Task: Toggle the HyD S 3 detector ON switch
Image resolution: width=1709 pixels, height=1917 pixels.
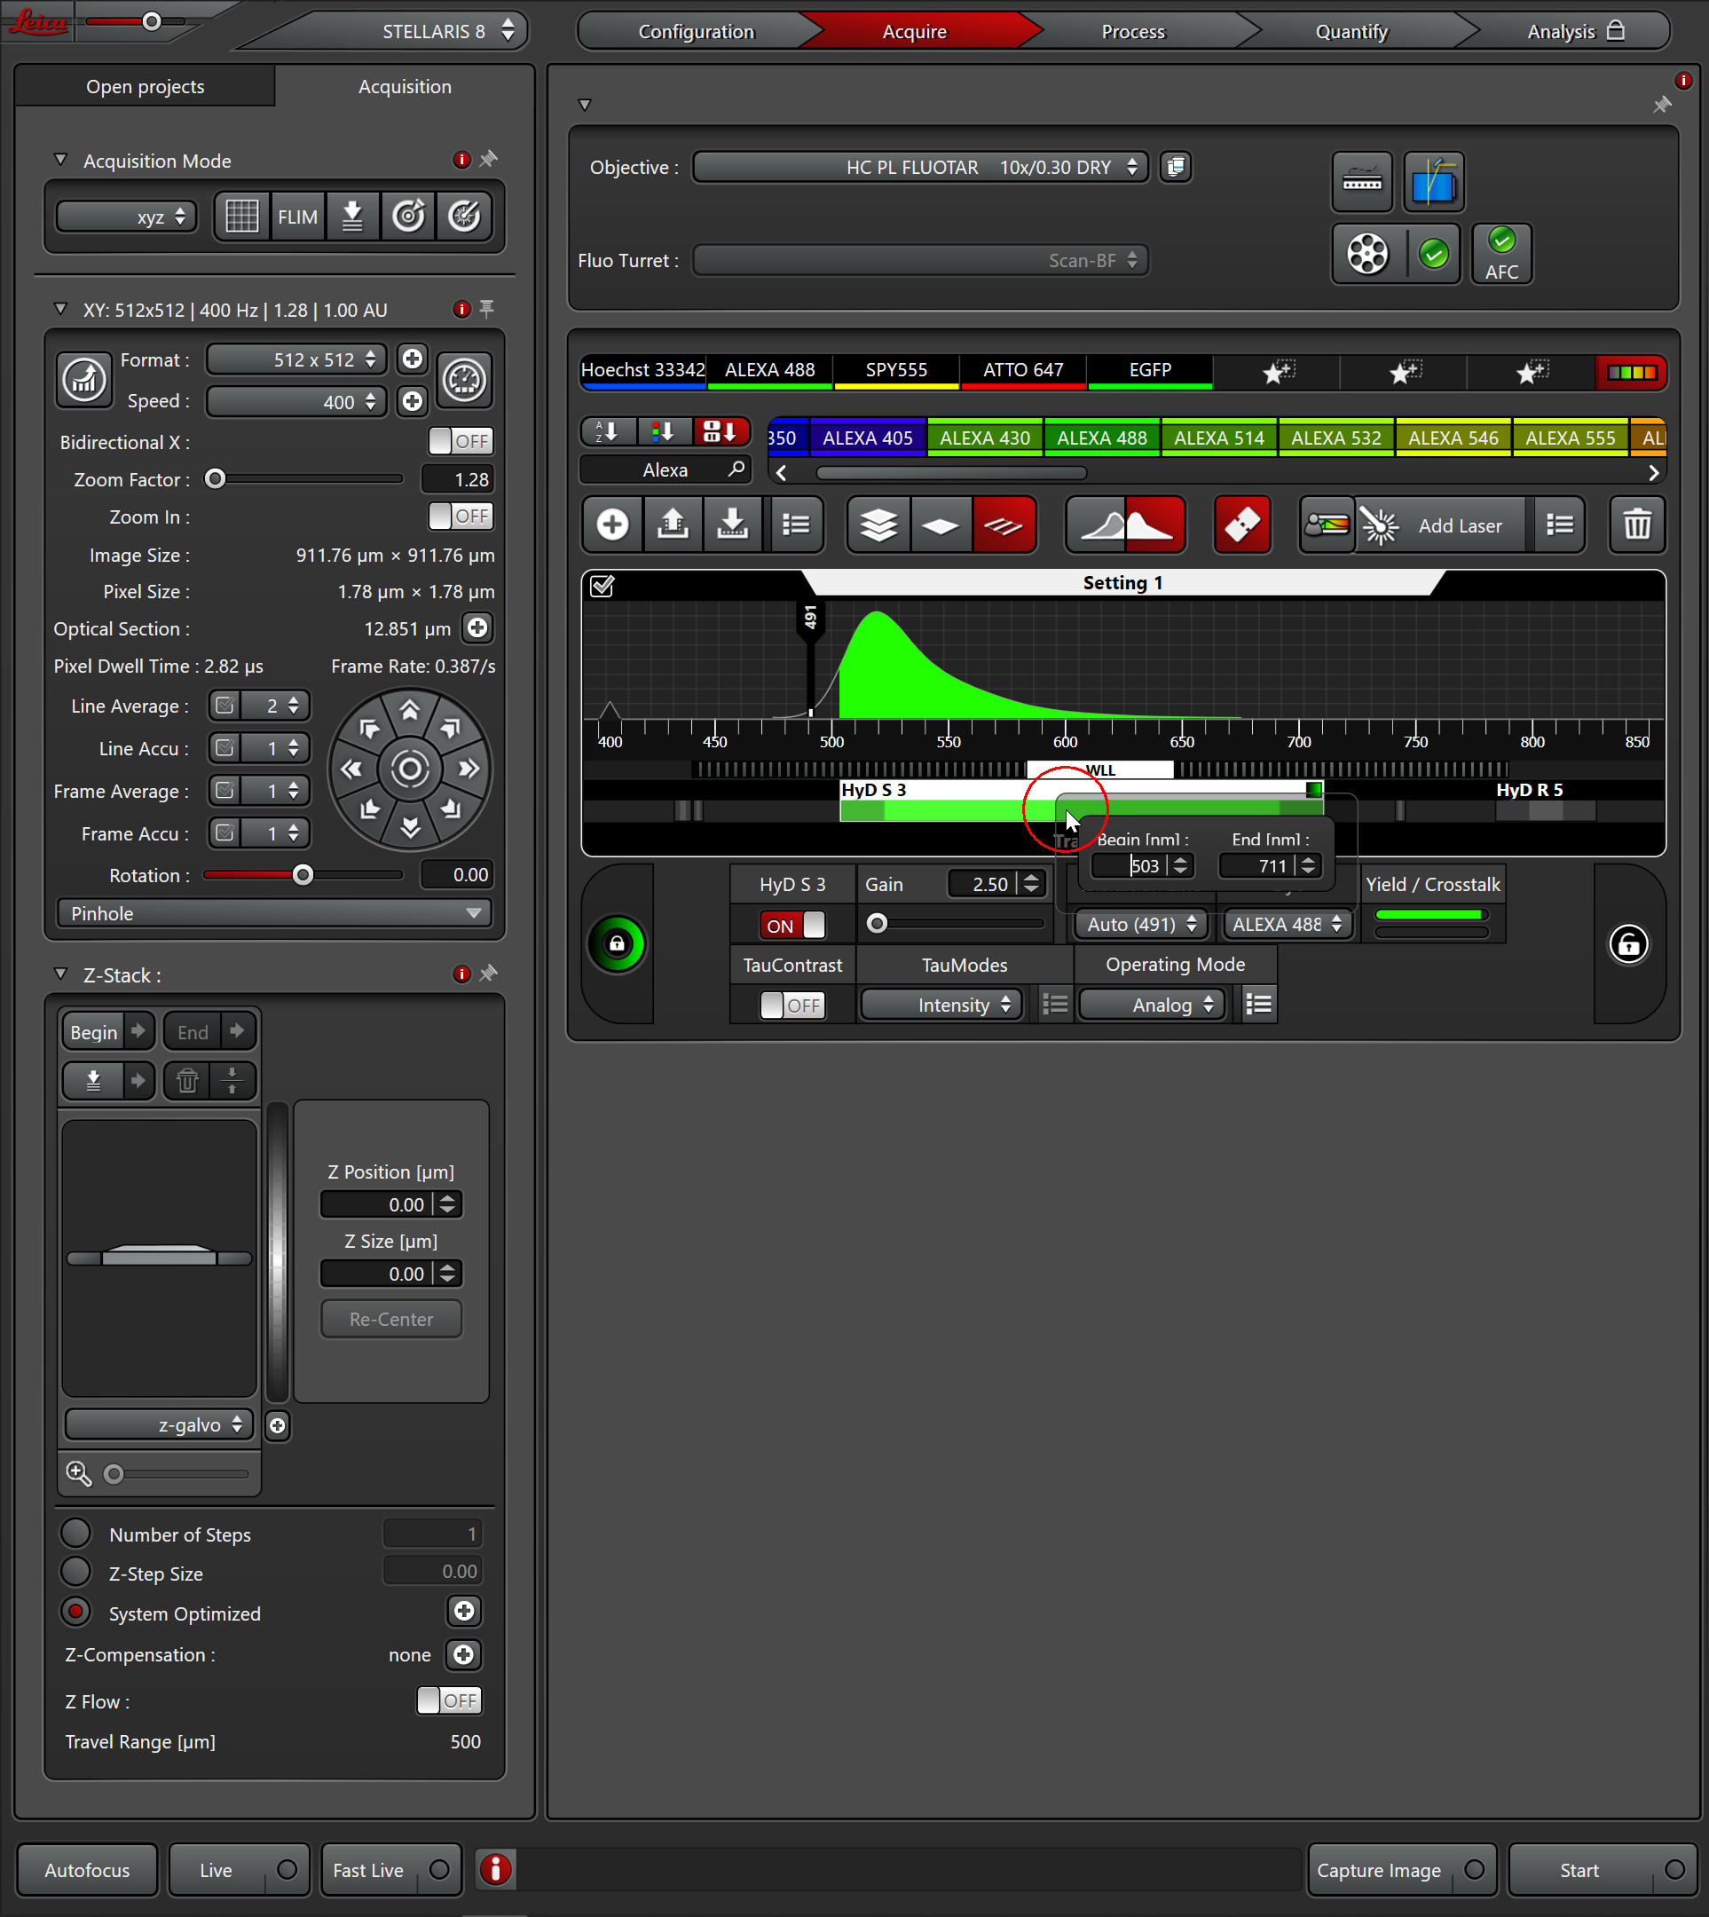Action: coord(792,925)
